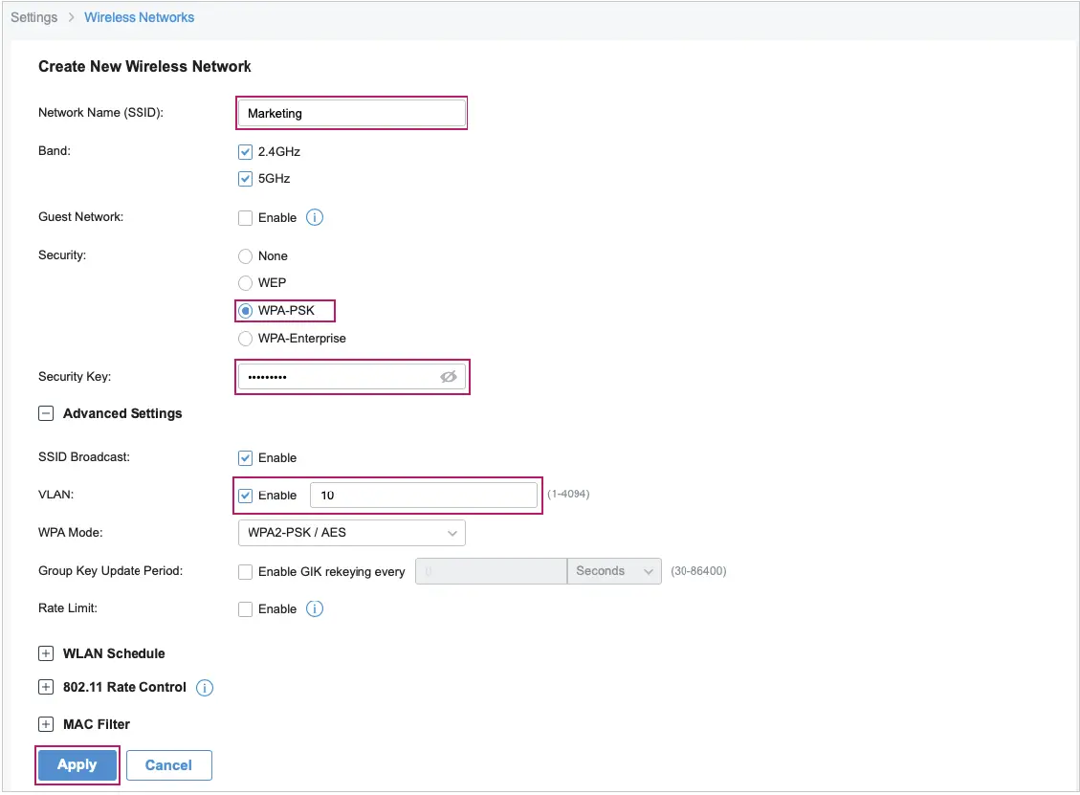Viewport: 1080px width, 795px height.
Task: Enable GIK rekeying for Group Key Update Period
Action: pyautogui.click(x=246, y=571)
